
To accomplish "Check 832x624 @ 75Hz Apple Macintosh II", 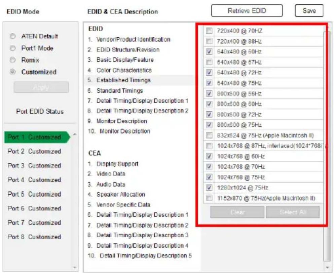I will [x=209, y=135].
